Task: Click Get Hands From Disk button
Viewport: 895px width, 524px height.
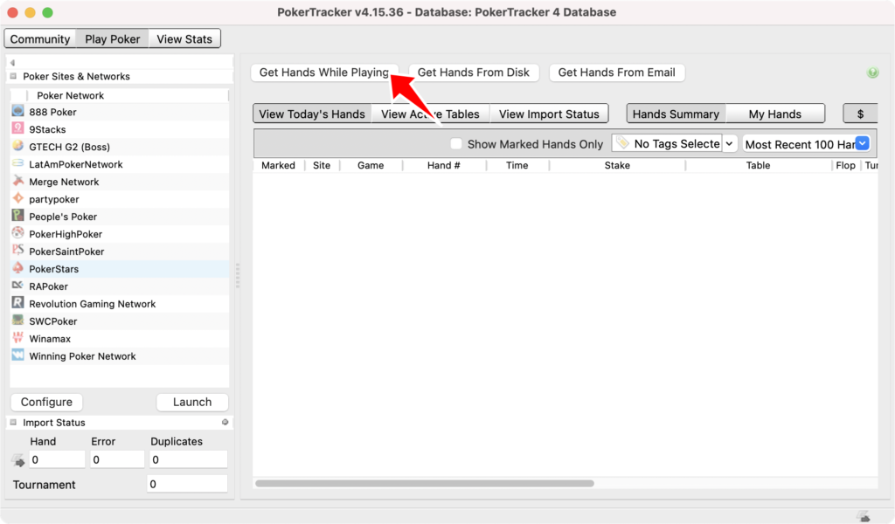Action: click(x=473, y=72)
